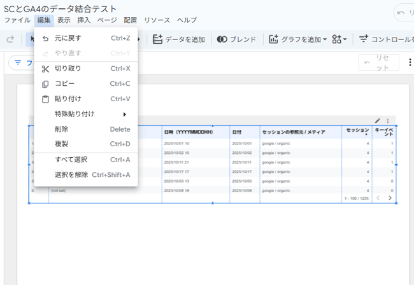This screenshot has height=285, width=414.
Task: Choose 削除 from the Edit menu
Action: click(x=86, y=129)
